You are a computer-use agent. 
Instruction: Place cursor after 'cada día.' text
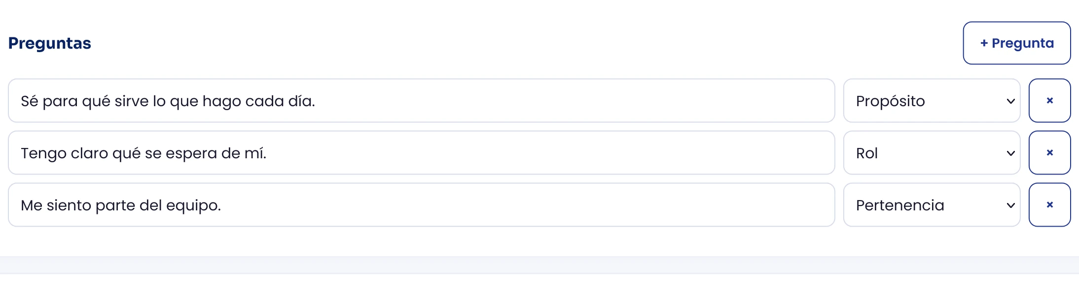316,101
